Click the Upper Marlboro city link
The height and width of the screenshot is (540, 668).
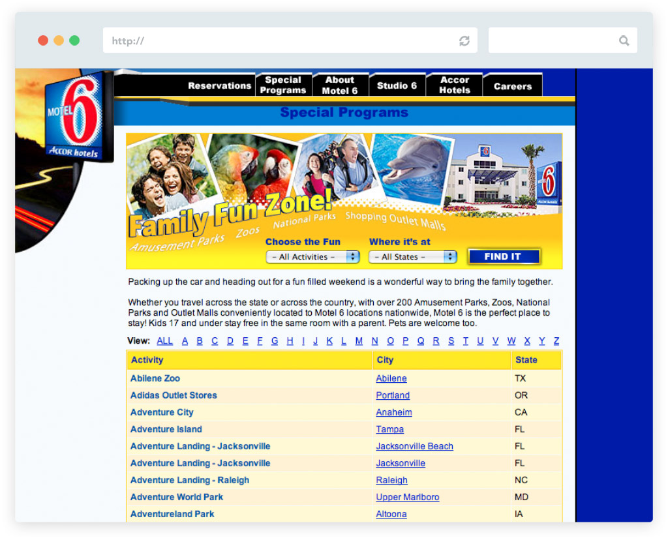coord(407,497)
